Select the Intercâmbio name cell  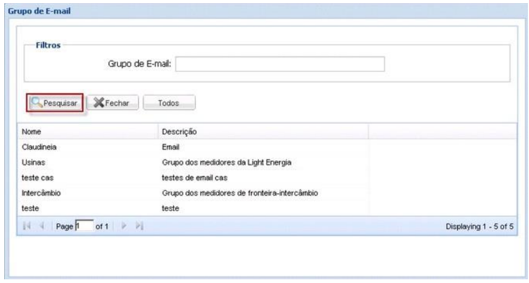click(41, 193)
